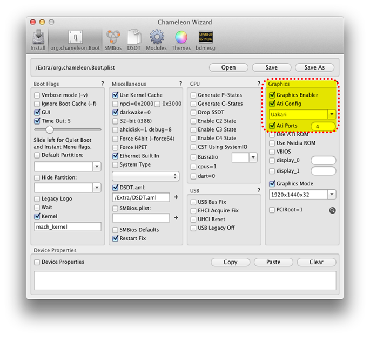
Task: Click the Open button
Action: tap(228, 67)
